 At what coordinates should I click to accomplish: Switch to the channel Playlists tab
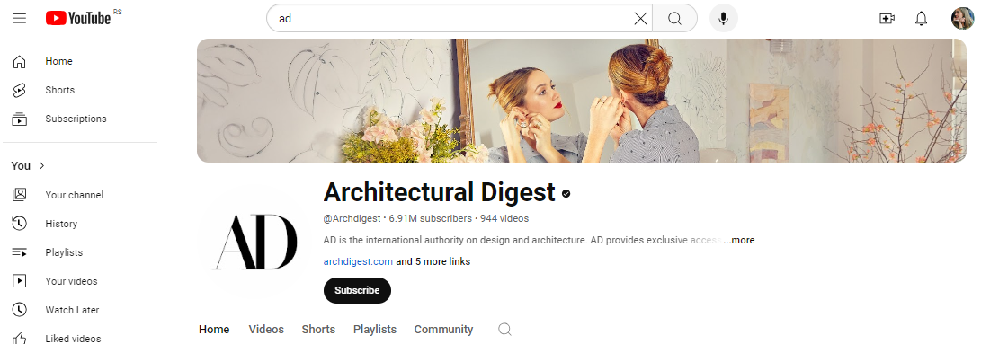pos(375,329)
